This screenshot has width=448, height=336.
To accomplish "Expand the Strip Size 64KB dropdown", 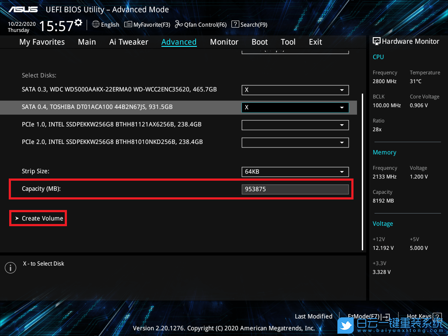I will [295, 172].
